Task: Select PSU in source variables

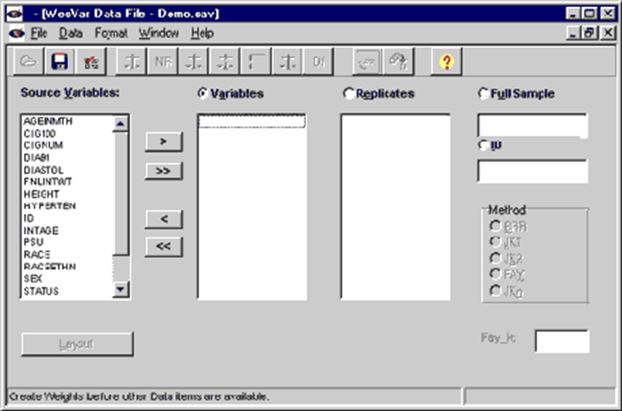Action: (34, 242)
